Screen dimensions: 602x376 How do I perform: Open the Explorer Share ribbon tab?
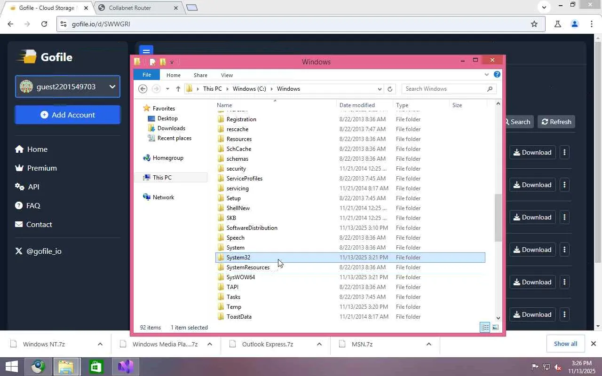(x=200, y=75)
